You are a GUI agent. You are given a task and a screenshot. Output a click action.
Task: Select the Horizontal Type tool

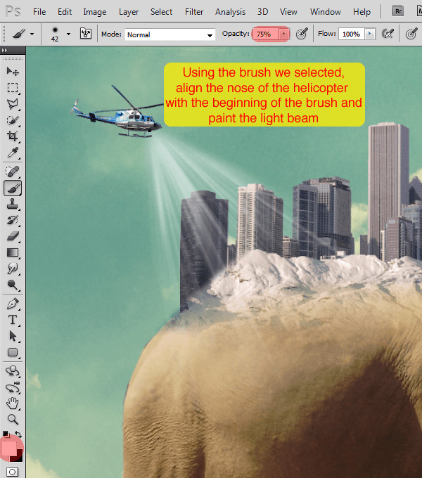point(13,320)
